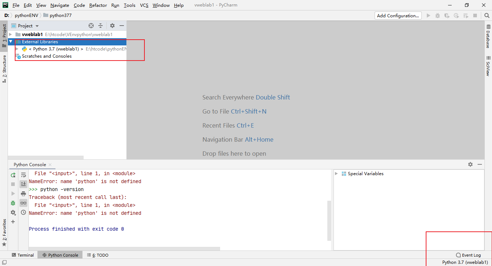
Task: Click the Profile run icon
Action: [x=456, y=15]
